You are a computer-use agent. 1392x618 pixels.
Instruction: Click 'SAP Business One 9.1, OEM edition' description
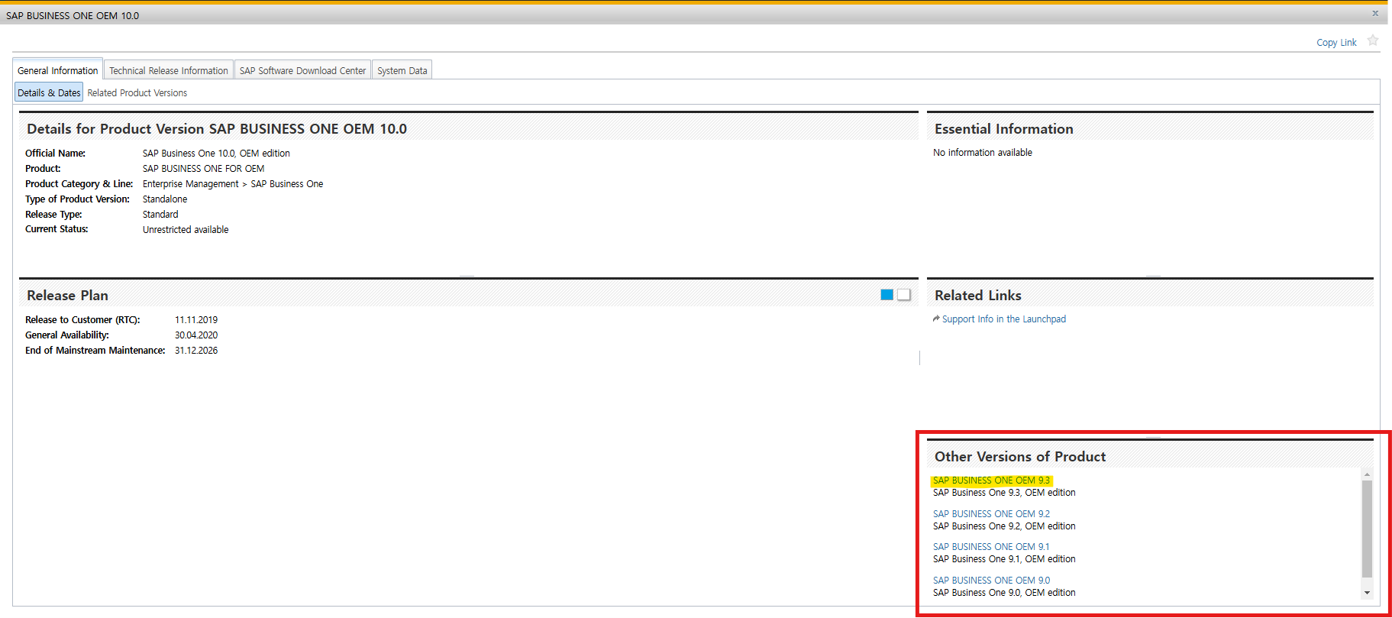tap(1004, 559)
